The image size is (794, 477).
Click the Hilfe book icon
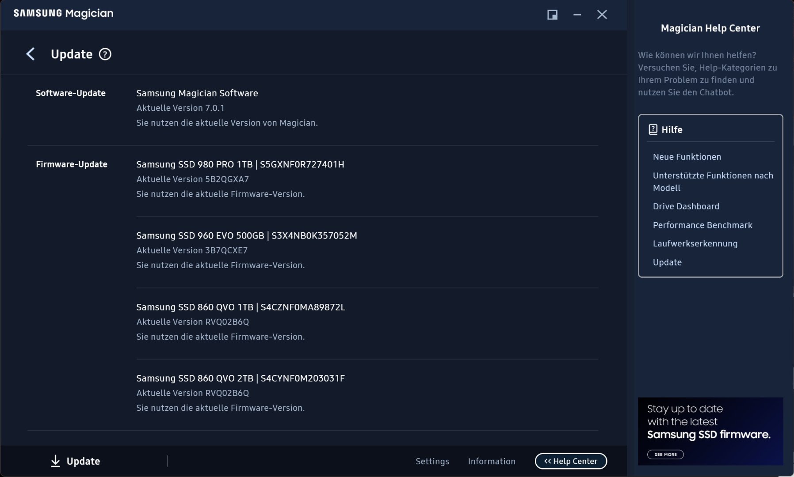(653, 129)
